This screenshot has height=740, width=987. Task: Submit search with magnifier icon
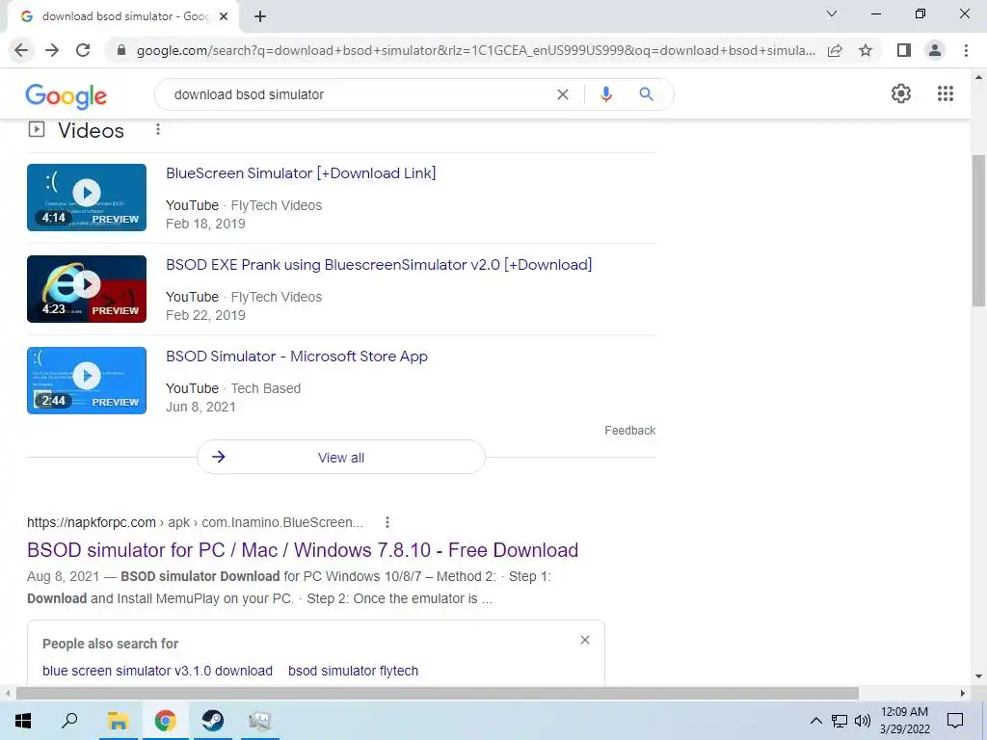tap(646, 94)
